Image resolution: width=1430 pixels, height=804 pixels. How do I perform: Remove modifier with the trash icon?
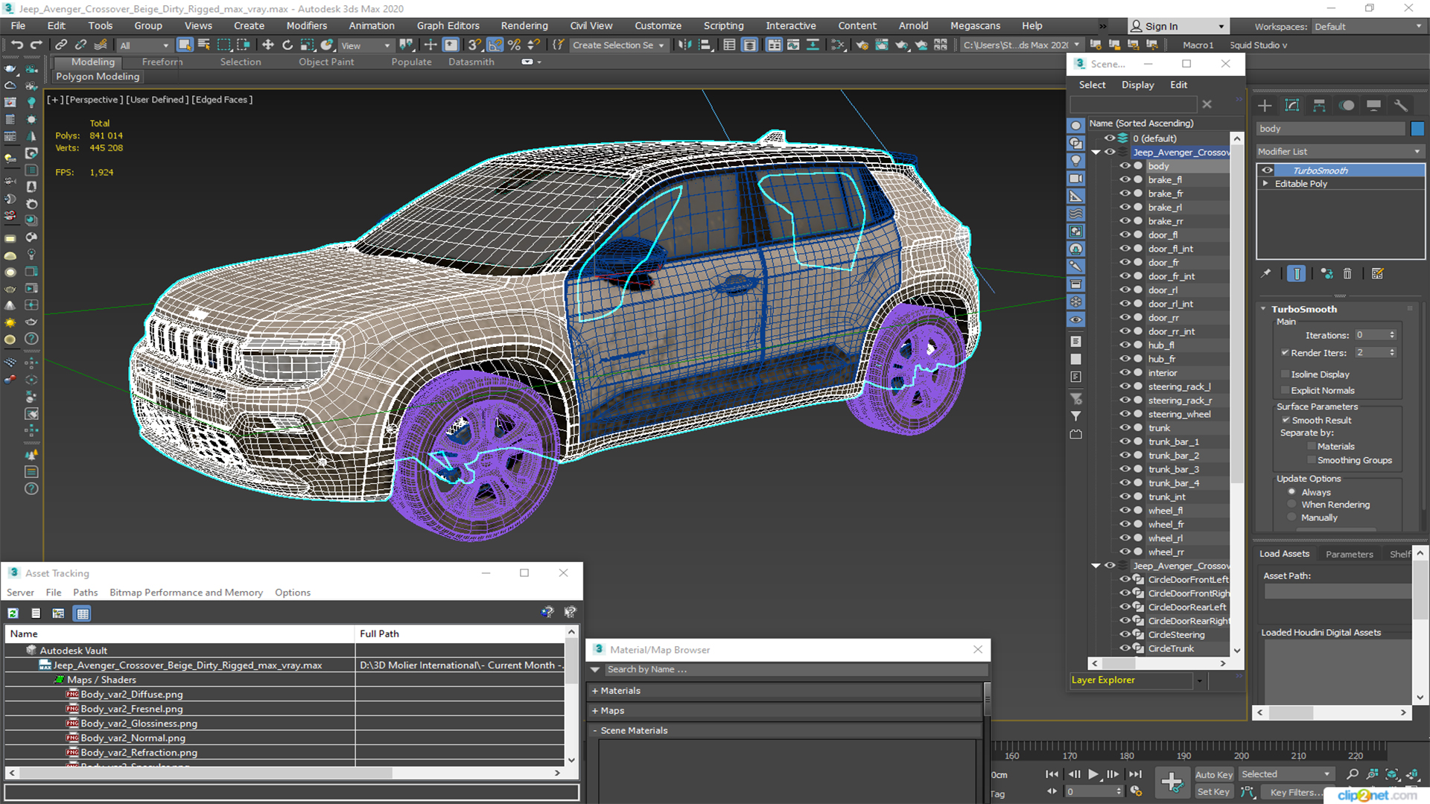tap(1347, 274)
